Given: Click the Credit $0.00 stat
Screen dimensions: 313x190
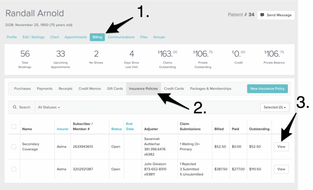Looking at the screenshot, I should [239, 57].
